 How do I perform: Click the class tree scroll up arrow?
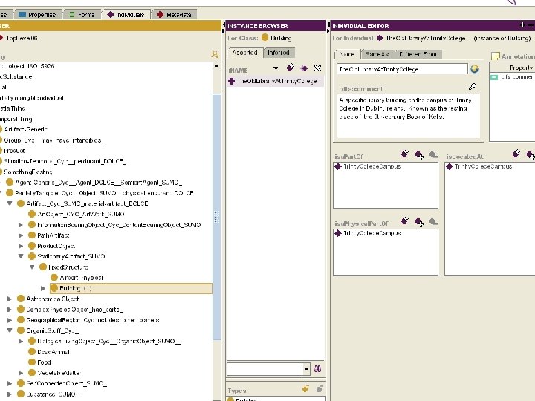coord(217,66)
